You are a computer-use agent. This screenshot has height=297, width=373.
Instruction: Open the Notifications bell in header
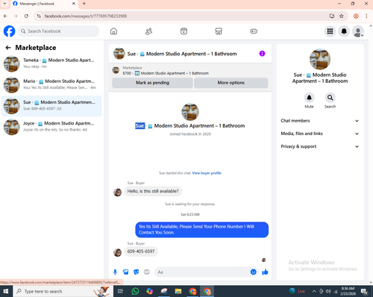tap(344, 31)
